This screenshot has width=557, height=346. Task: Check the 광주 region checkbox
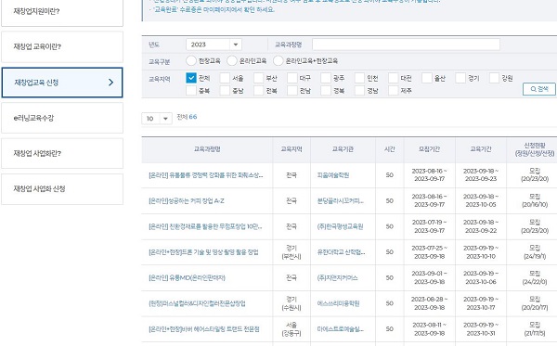point(326,78)
